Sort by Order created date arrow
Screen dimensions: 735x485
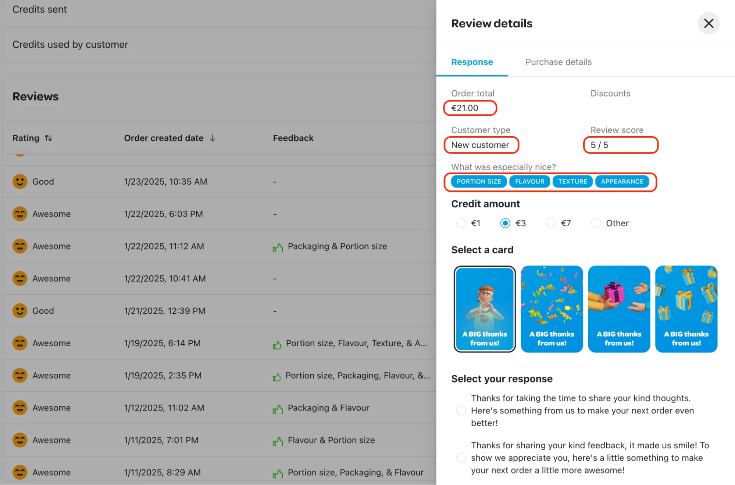click(213, 138)
